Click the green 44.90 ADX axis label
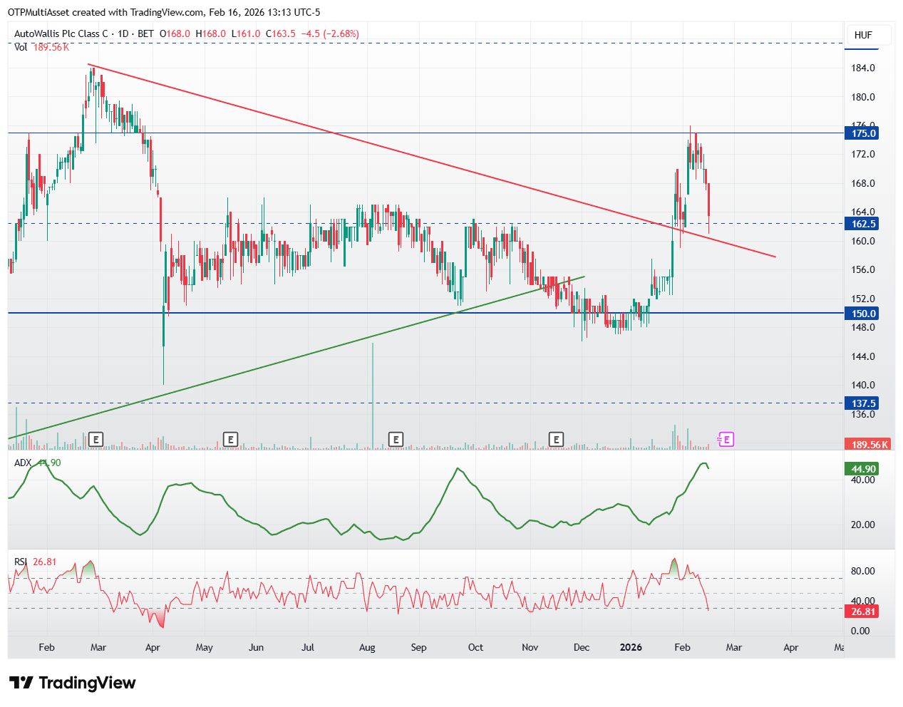Screen dimensions: 903x707 coord(862,469)
